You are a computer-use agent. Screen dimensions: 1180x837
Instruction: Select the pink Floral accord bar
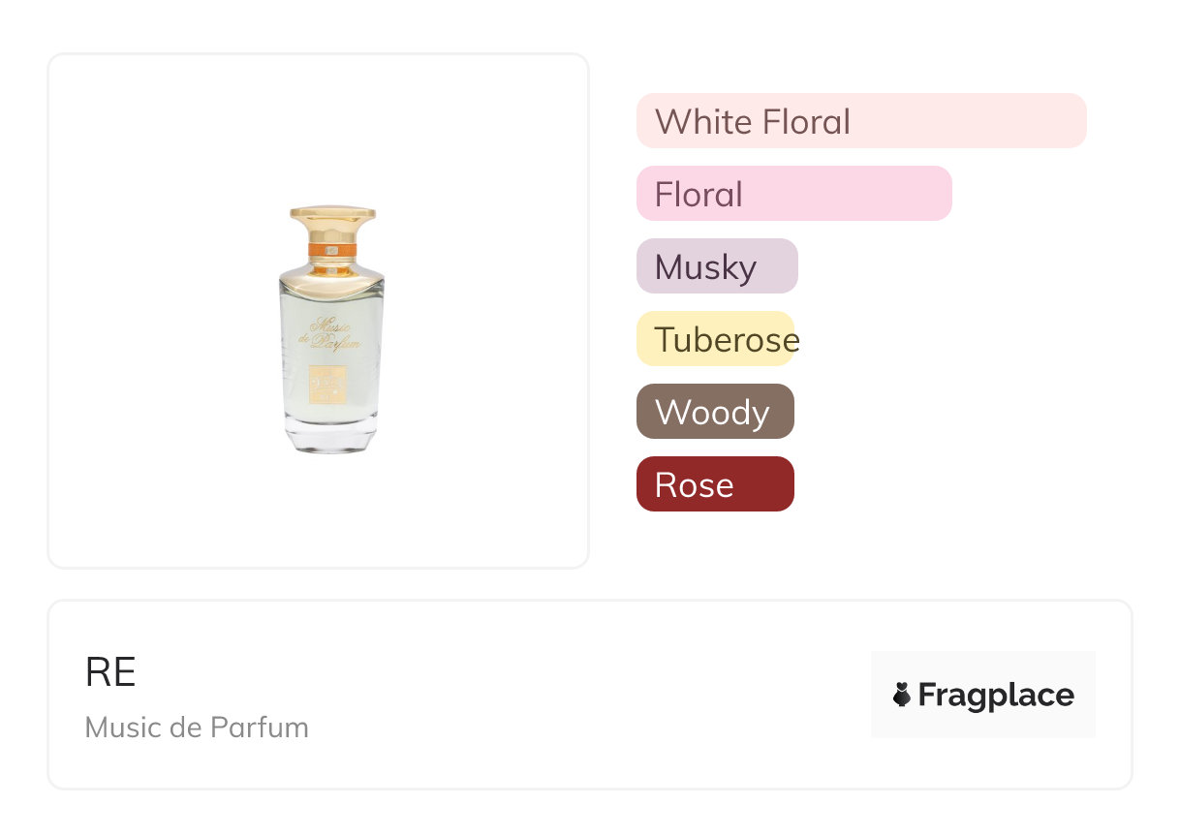pos(793,194)
